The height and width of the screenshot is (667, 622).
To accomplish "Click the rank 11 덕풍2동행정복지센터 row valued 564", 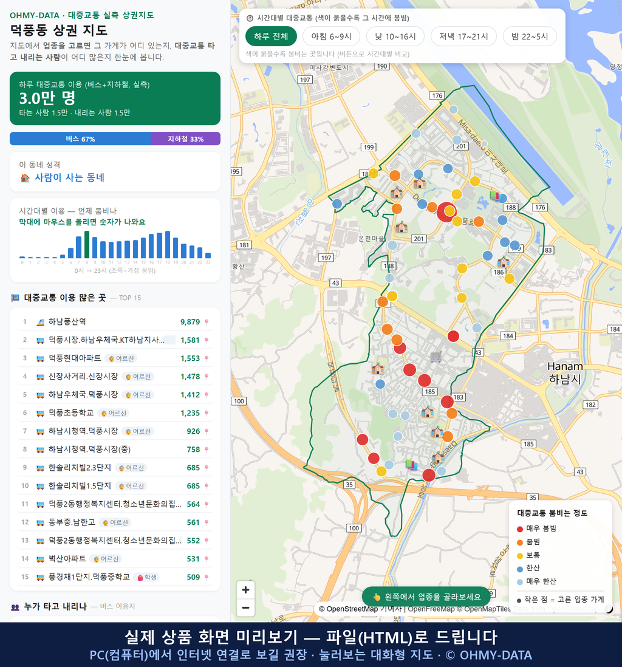I will (115, 505).
